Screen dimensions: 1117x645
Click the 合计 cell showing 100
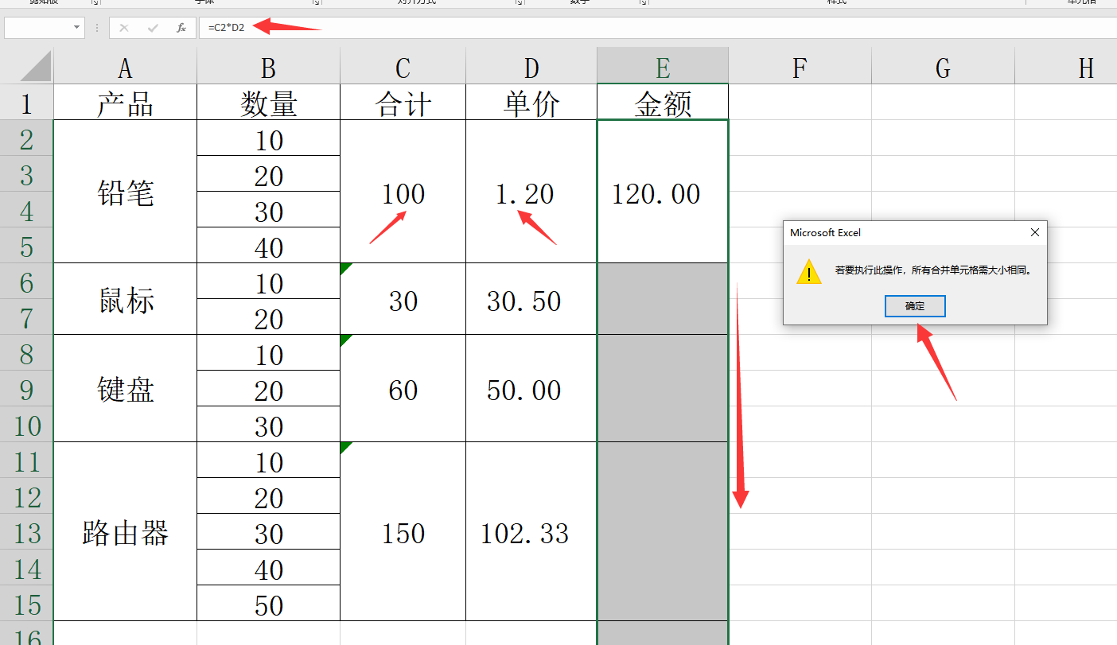coord(403,192)
